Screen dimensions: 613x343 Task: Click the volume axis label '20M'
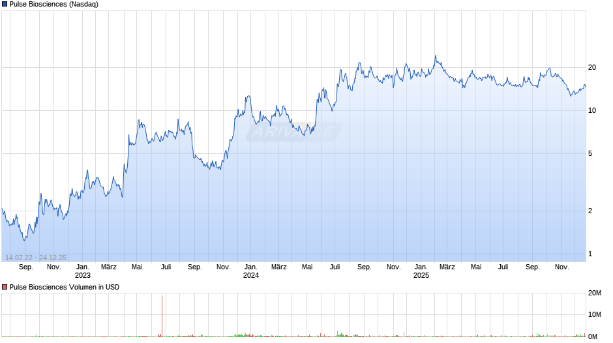594,293
